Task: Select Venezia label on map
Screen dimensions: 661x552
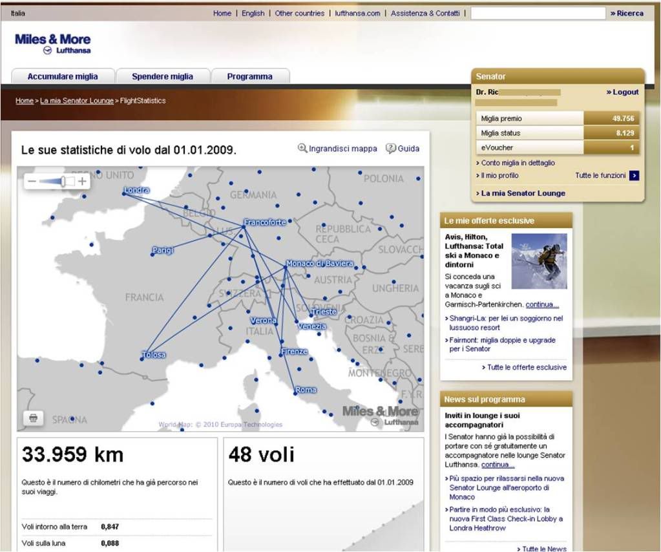Action: [312, 326]
